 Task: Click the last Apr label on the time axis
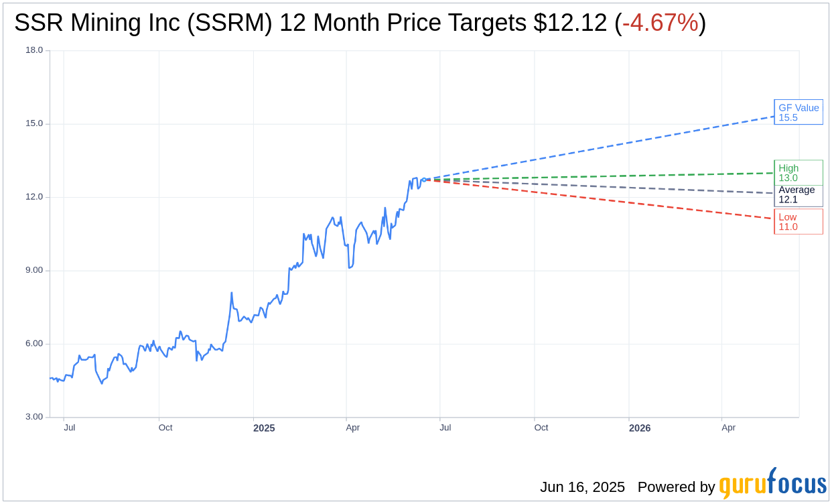tap(728, 428)
